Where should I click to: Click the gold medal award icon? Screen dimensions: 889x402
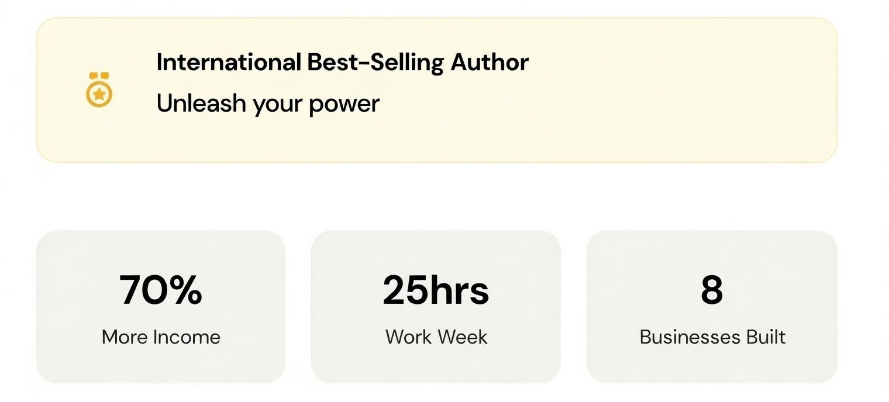tap(99, 90)
